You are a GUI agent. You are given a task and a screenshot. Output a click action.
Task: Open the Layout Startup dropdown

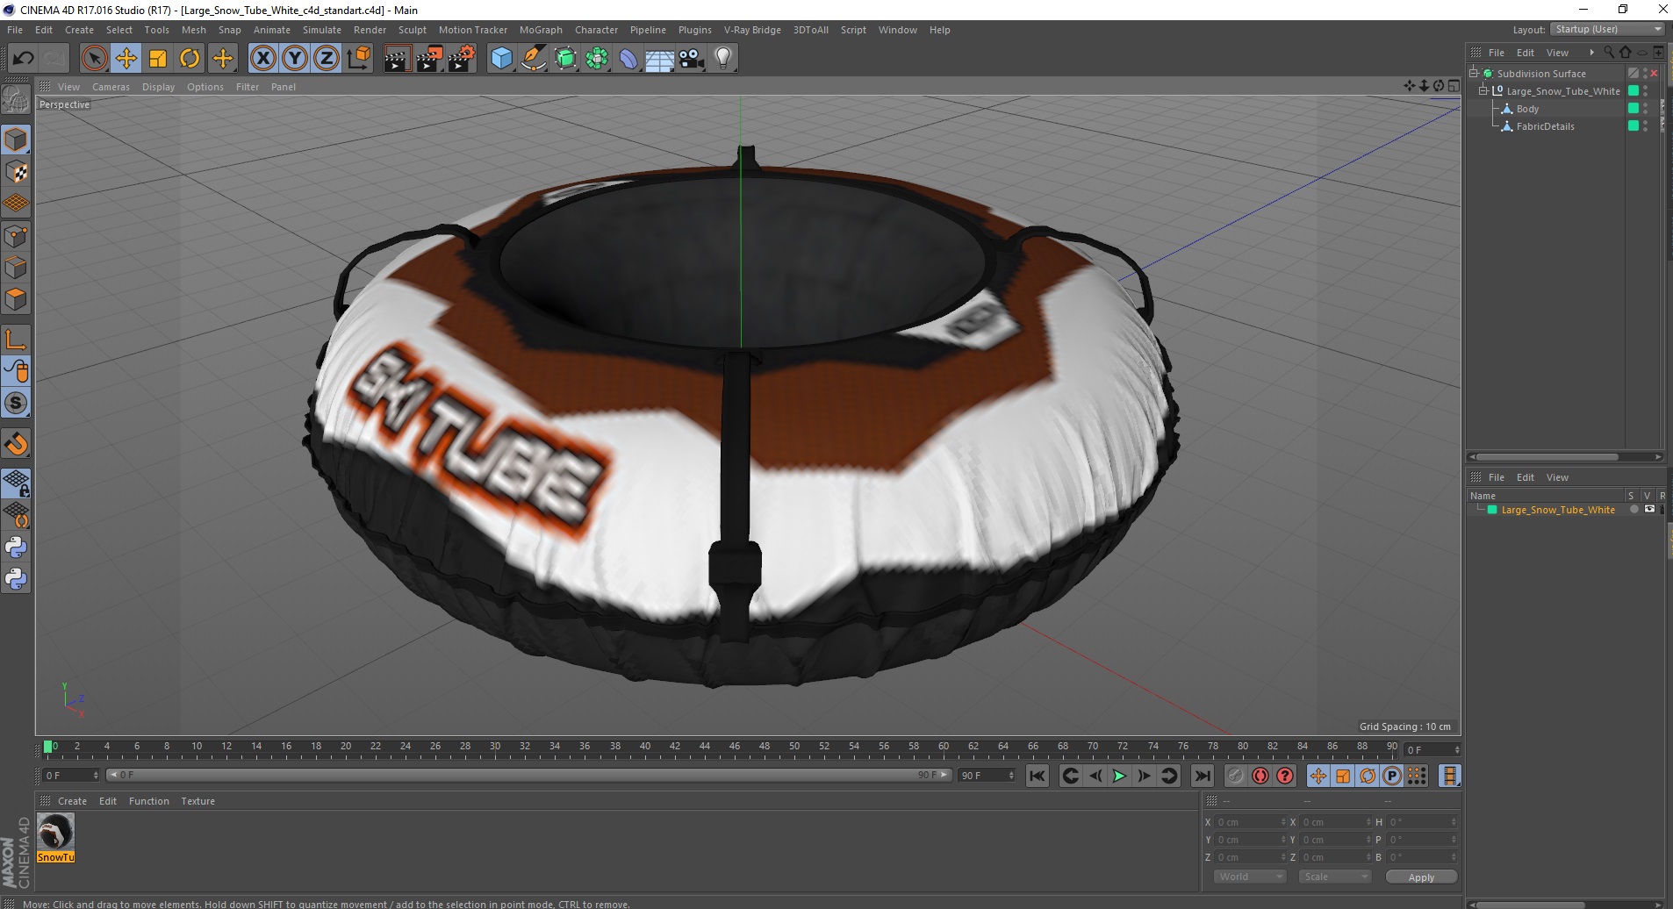[1607, 29]
